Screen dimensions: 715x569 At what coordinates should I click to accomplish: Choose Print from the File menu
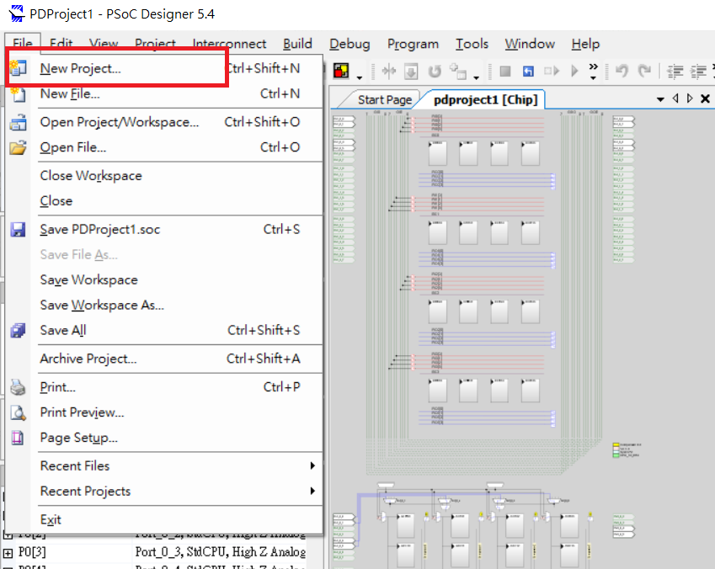click(164, 387)
